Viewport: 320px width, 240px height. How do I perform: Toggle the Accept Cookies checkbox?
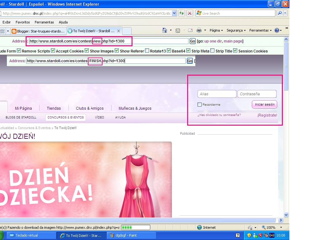tap(53, 50)
